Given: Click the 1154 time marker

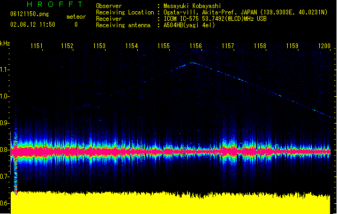Looking at the screenshot, I should pos(132,46).
